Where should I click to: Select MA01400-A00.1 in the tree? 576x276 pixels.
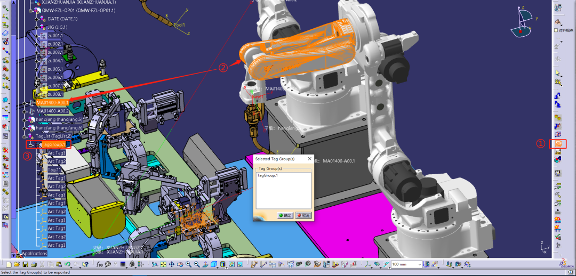point(52,102)
